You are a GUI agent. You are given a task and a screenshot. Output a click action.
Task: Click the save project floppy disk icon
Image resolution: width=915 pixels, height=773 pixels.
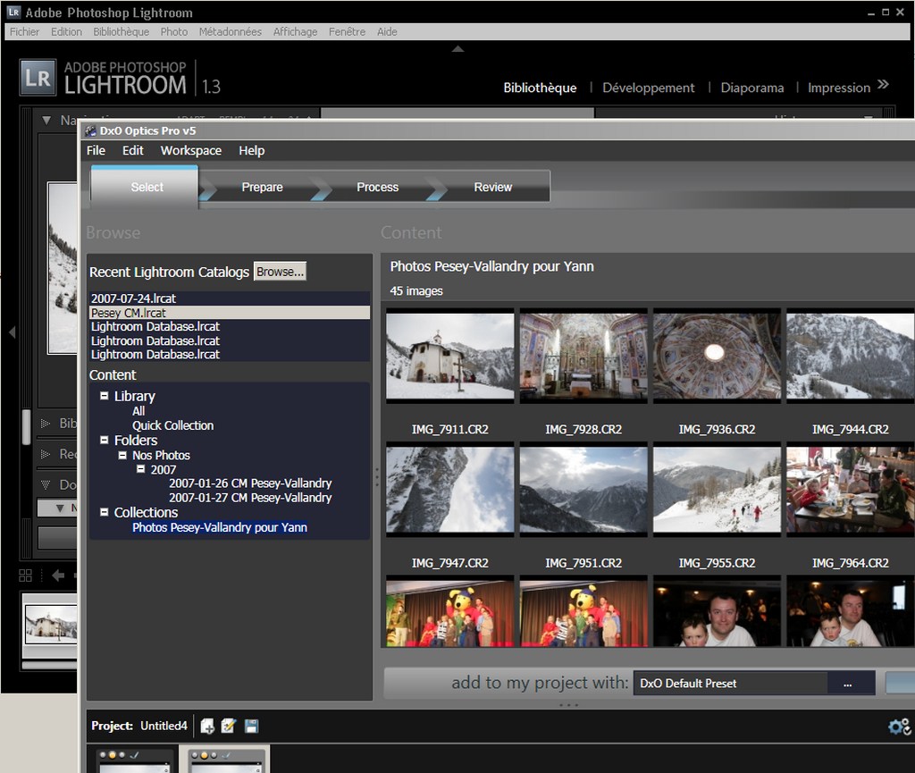point(251,726)
